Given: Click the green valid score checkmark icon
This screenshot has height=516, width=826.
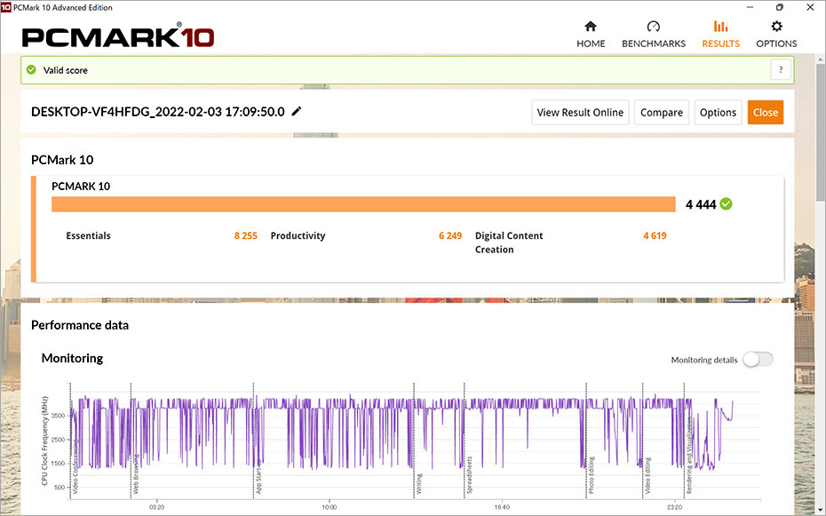Looking at the screenshot, I should 32,70.
